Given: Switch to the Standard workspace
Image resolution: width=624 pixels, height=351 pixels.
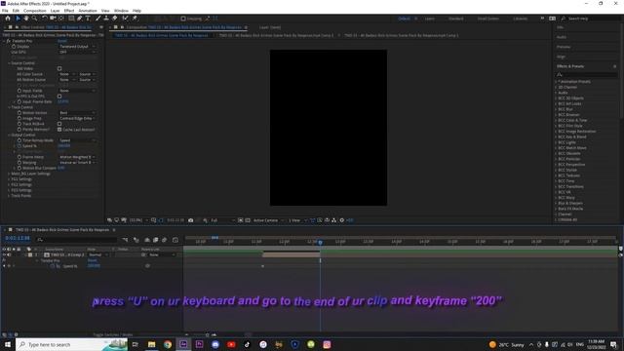Looking at the screenshot, I should coord(456,19).
